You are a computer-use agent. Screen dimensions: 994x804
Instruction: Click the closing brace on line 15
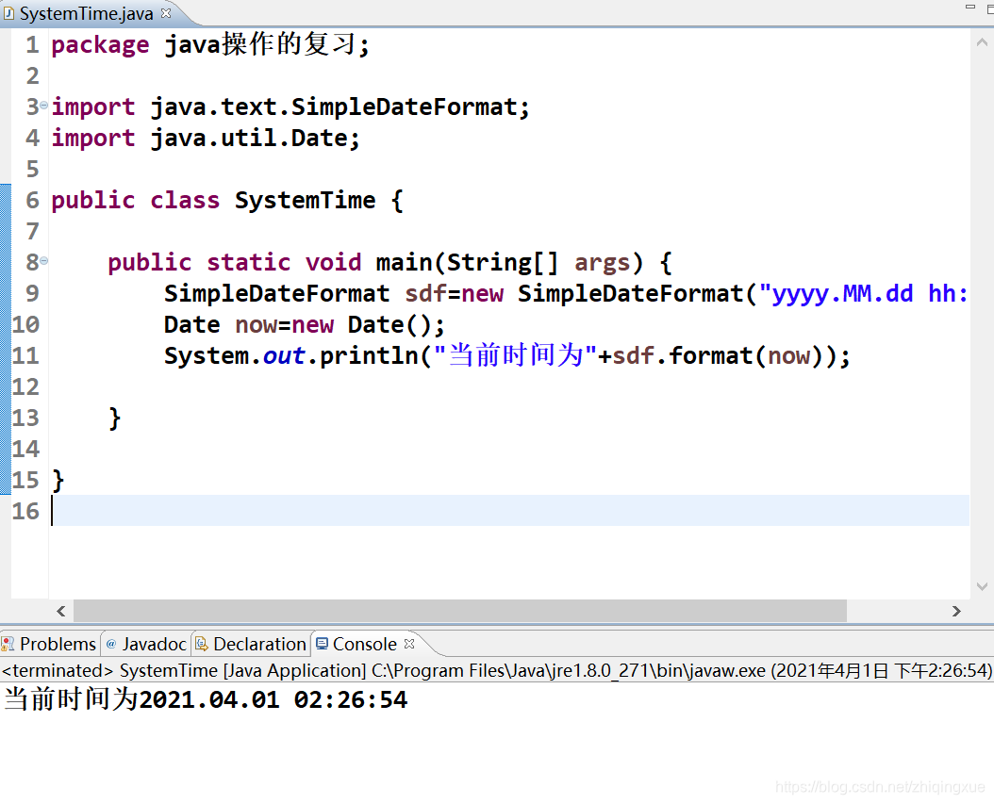(58, 481)
